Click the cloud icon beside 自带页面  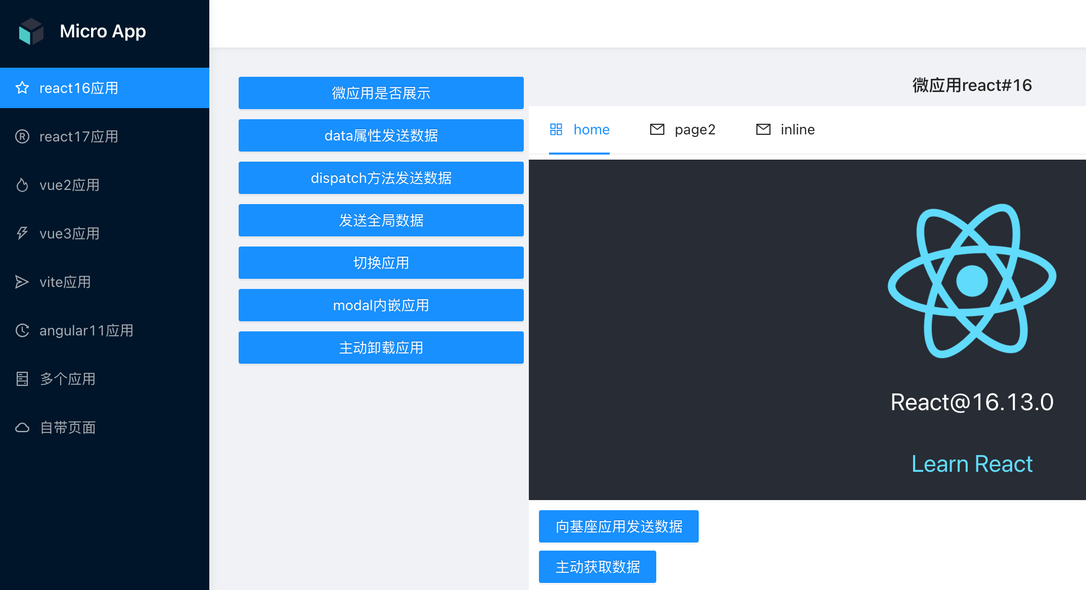point(22,427)
